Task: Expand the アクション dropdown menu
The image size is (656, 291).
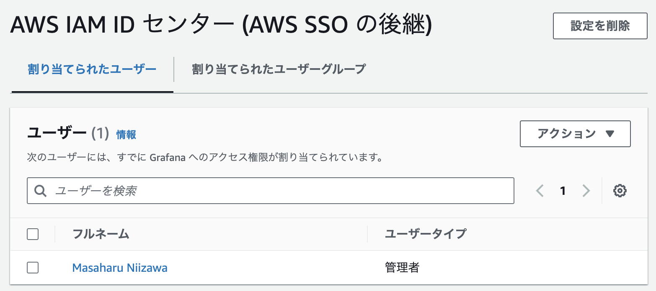Action: pyautogui.click(x=575, y=134)
